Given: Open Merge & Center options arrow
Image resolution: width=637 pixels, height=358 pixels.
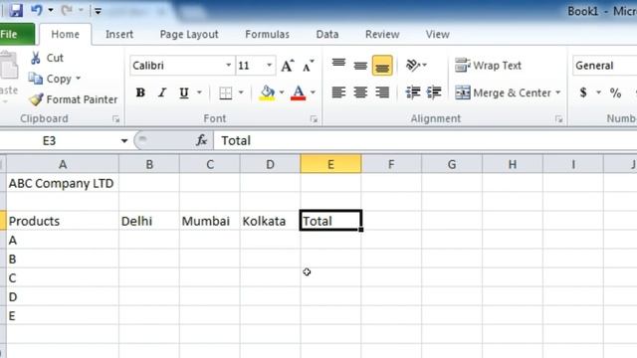Looking at the screenshot, I should [x=558, y=92].
